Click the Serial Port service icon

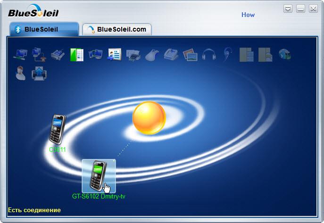58,55
